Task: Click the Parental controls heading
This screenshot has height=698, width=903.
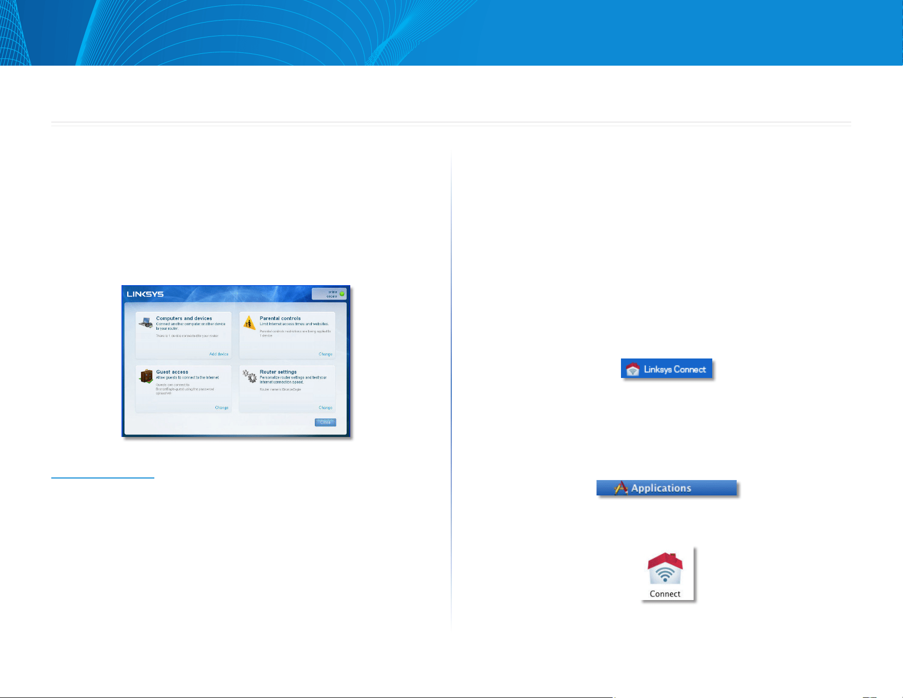Action: point(280,318)
